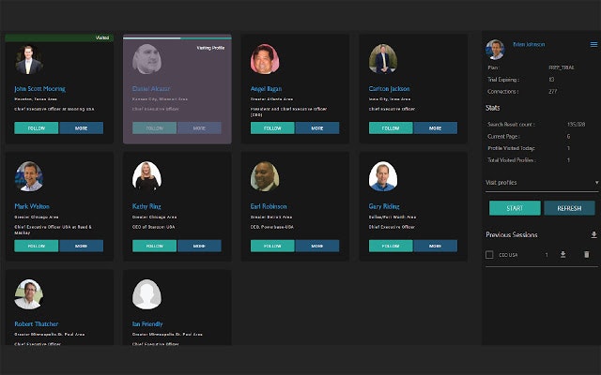This screenshot has height=375, width=601.
Task: Click the Connections value 277
Action: click(x=553, y=92)
